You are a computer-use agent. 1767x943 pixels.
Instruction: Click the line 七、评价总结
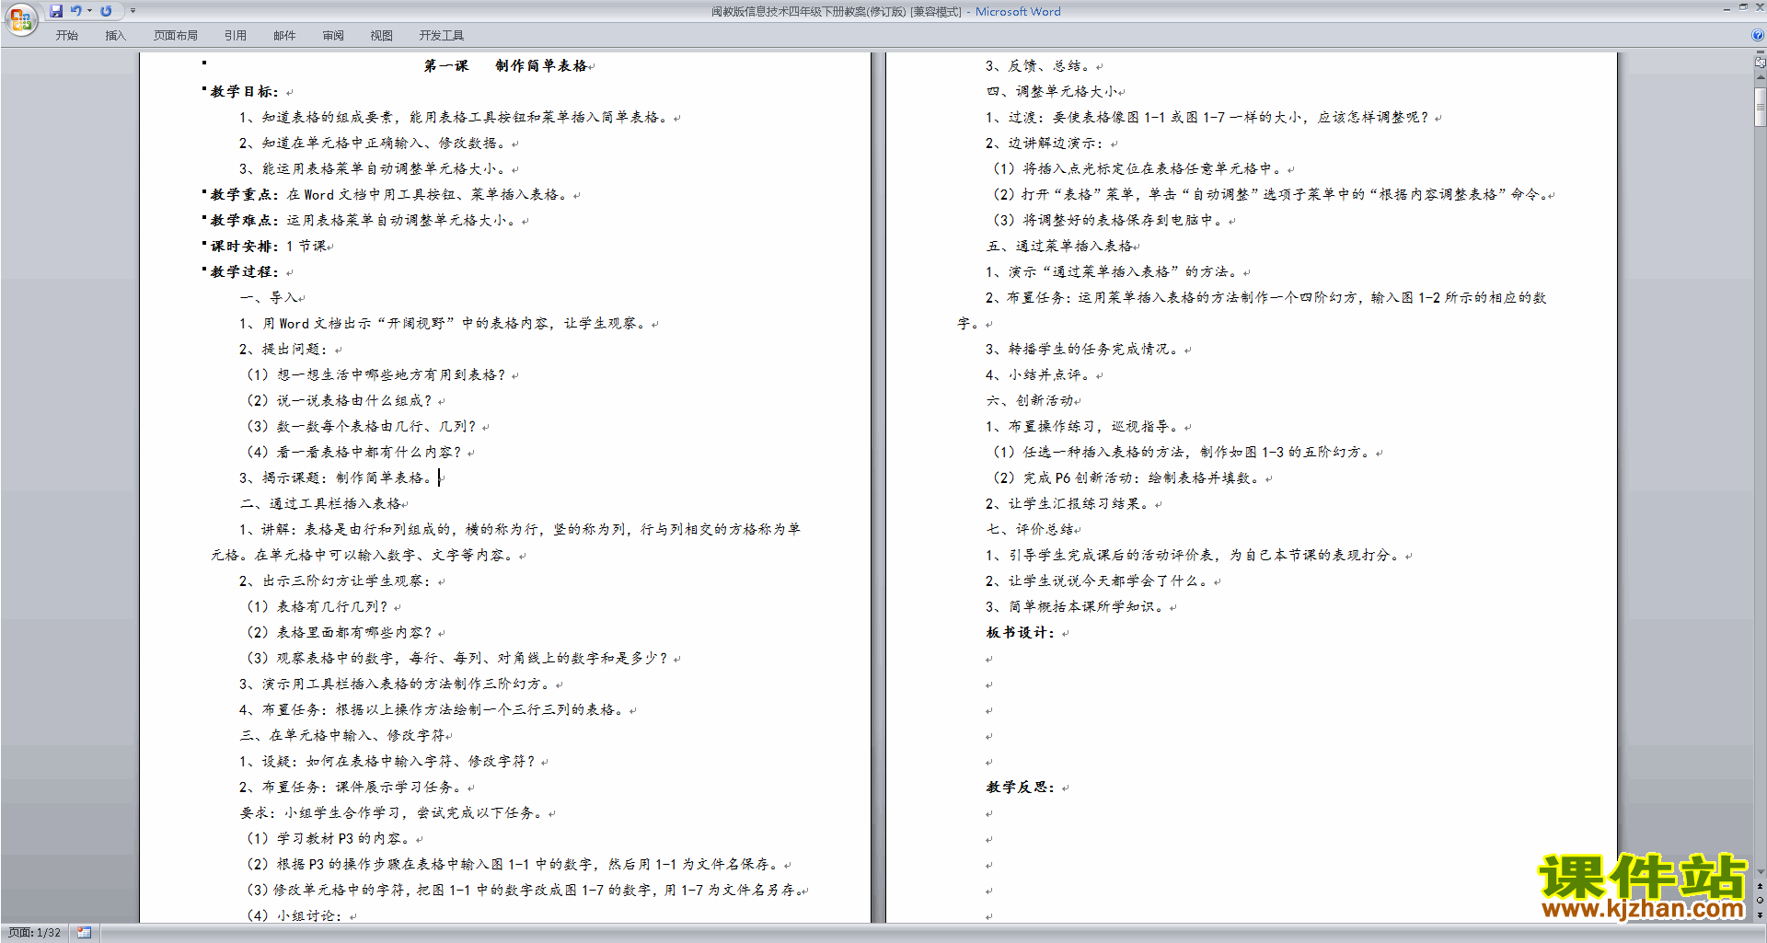click(x=1030, y=530)
